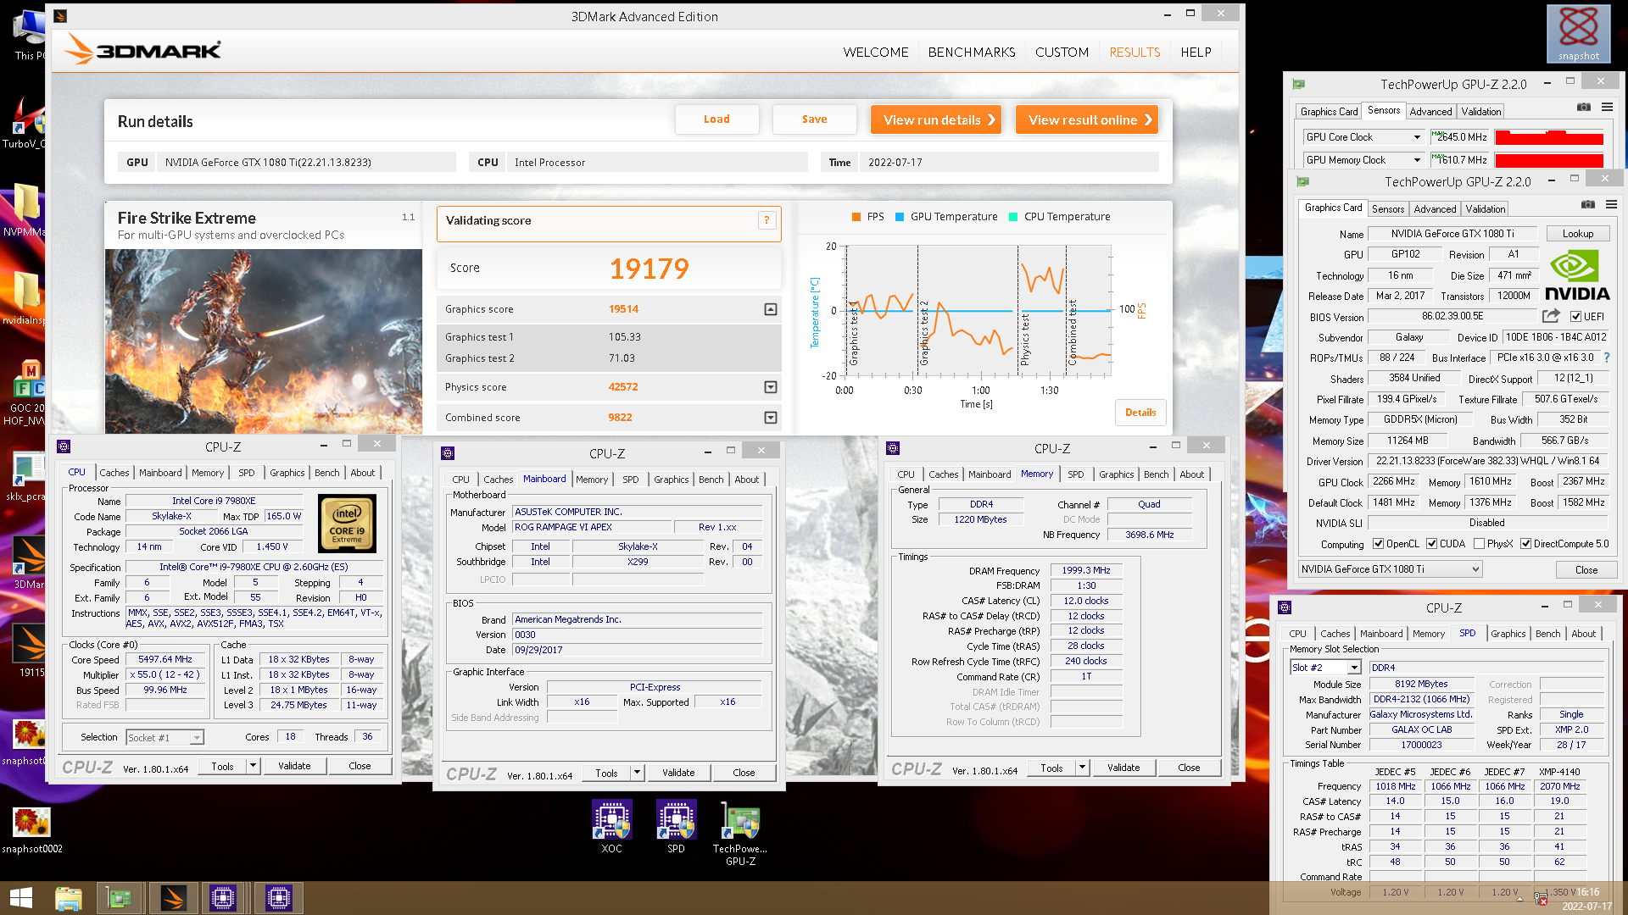1628x915 pixels.
Task: Click camera icon in GPU-Z Sensors window
Action: (1583, 108)
